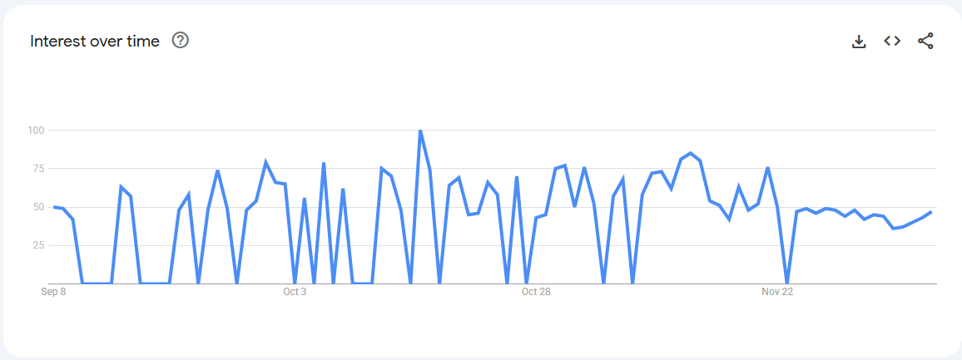962x360 pixels.
Task: Click the line's first data point
Action: pyautogui.click(x=54, y=207)
